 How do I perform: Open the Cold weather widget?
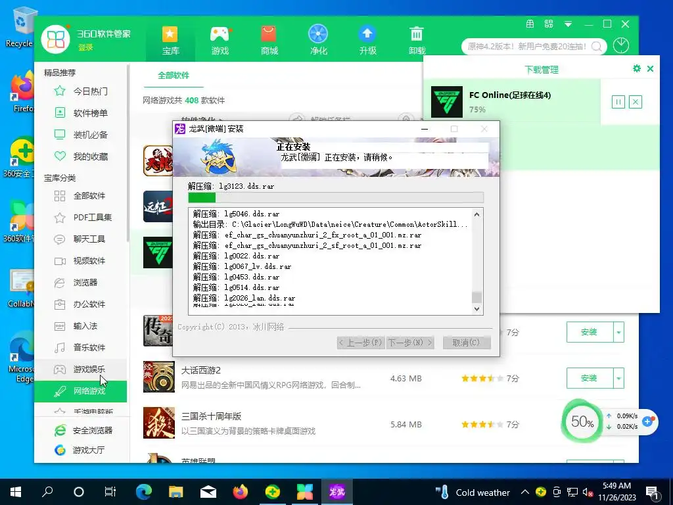click(x=473, y=492)
